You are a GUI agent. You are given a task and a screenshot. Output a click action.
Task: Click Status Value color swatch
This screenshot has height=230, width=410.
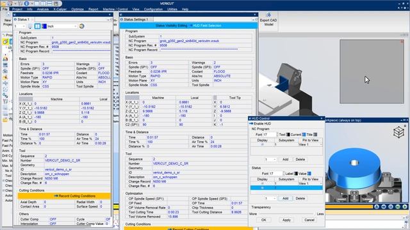coord(309,174)
